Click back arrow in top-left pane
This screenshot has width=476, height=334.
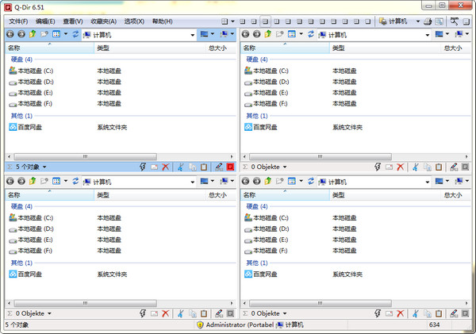coord(10,34)
